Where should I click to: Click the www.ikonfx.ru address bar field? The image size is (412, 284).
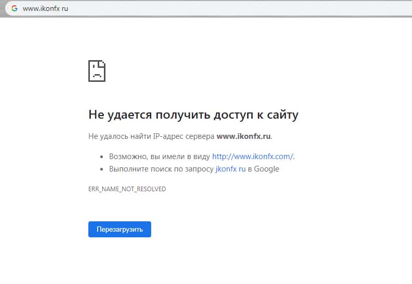[x=209, y=8]
